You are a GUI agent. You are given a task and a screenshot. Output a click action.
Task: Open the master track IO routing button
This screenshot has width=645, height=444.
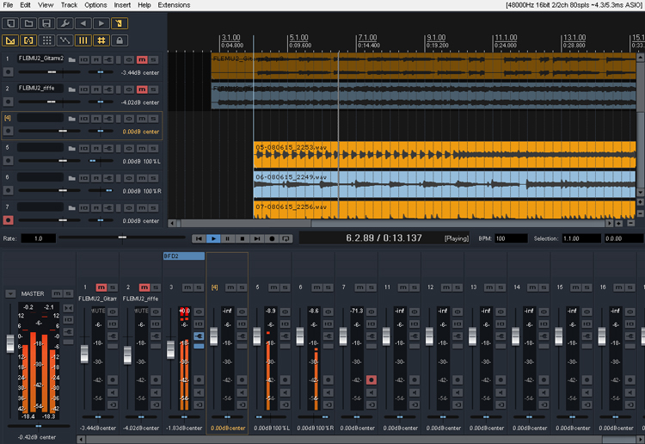68,320
